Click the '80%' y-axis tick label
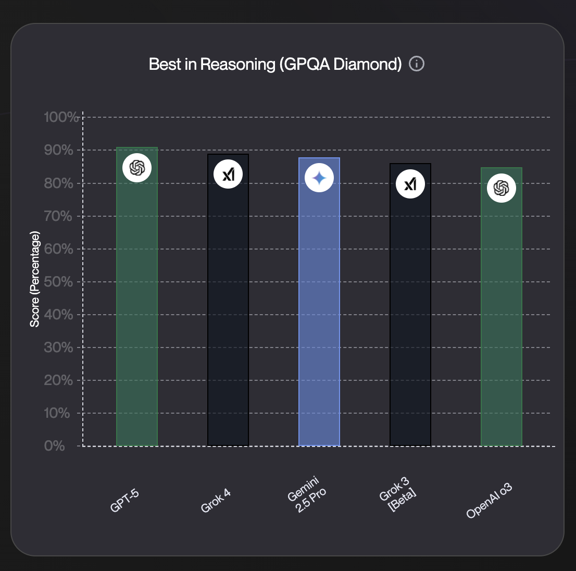This screenshot has height=571, width=576. click(58, 183)
